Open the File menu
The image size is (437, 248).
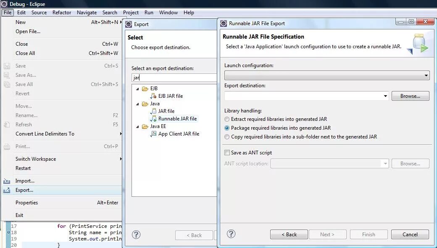pos(8,13)
